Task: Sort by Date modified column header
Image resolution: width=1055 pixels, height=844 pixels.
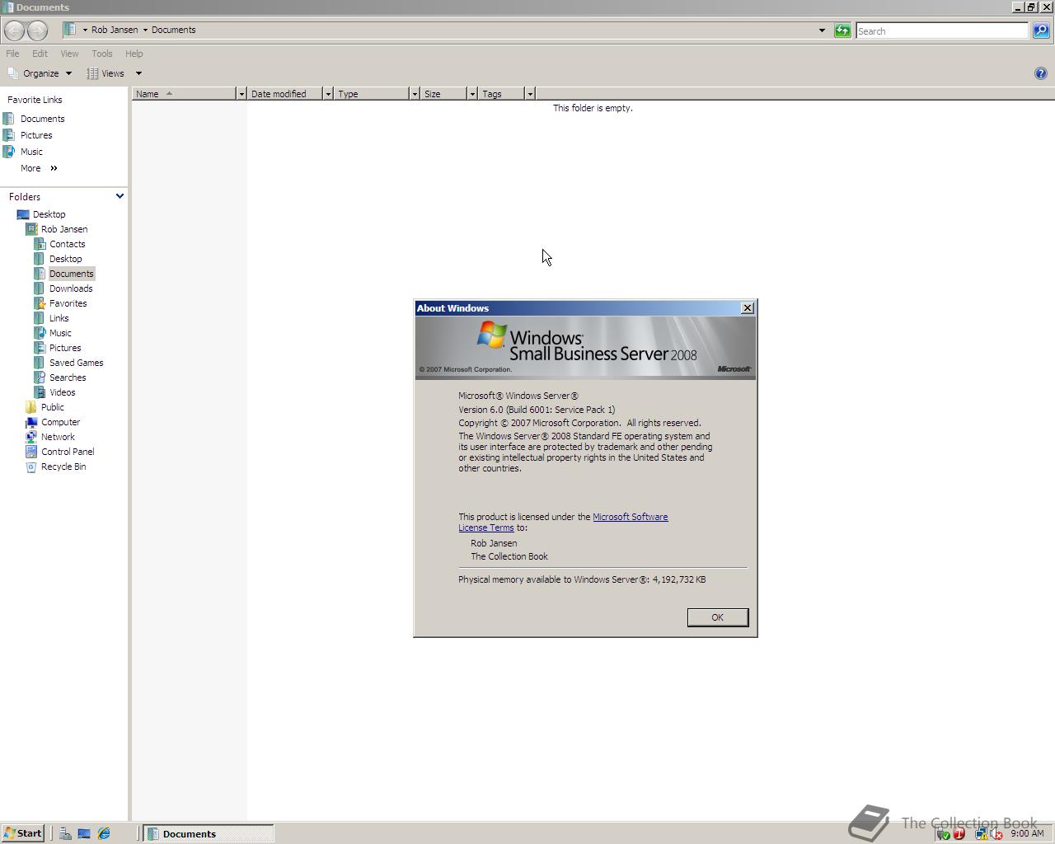Action: [x=285, y=94]
